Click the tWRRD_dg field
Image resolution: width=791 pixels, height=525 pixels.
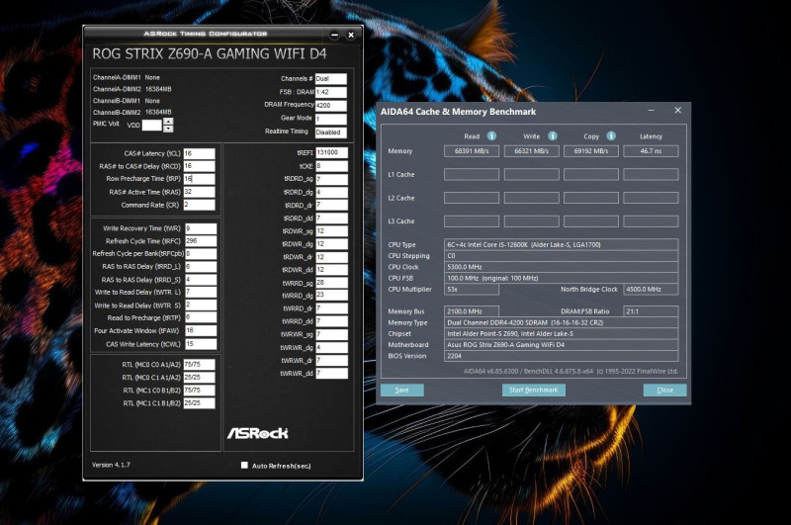point(331,296)
